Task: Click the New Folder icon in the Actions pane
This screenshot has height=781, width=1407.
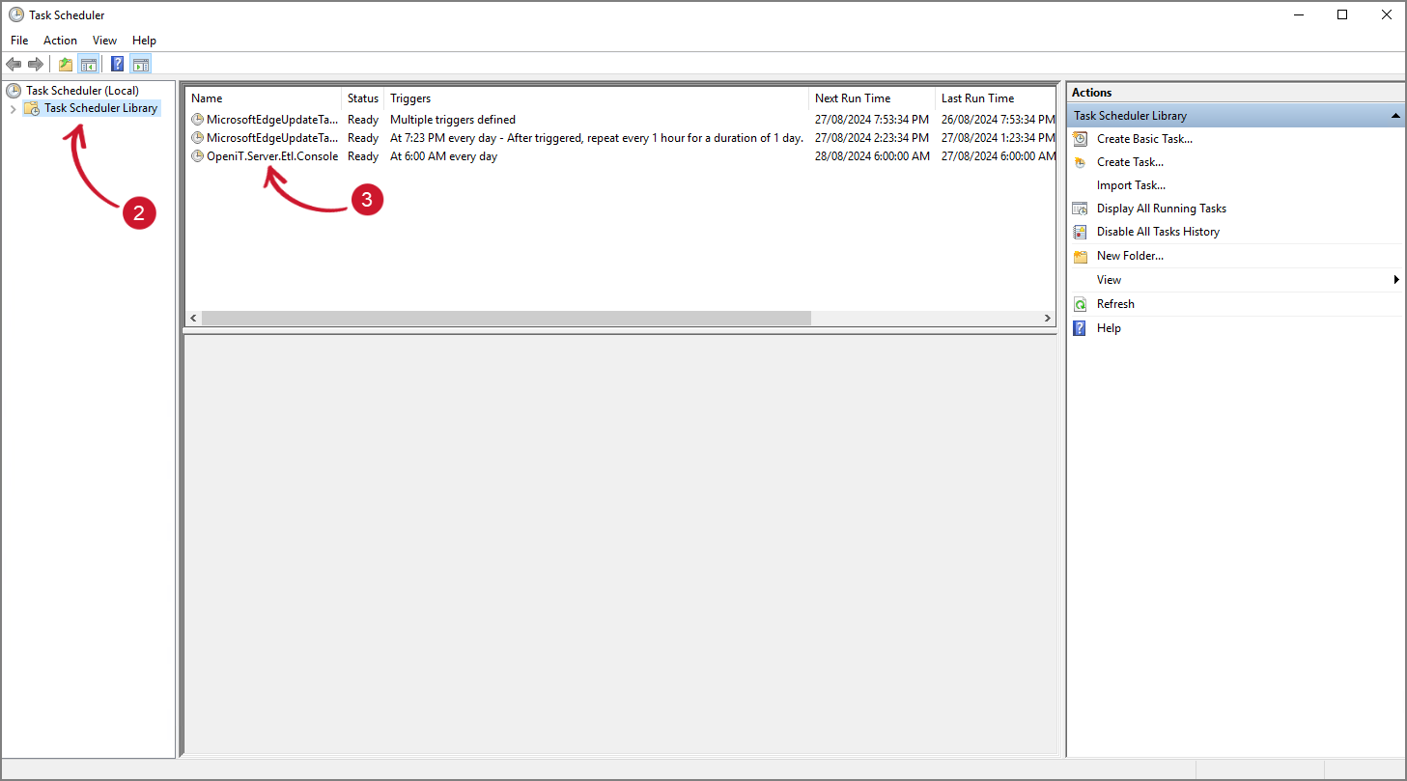Action: tap(1080, 256)
